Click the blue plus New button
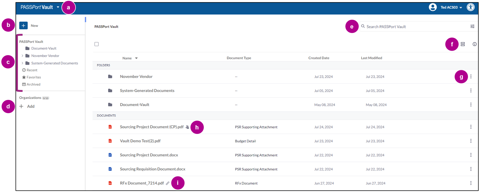This screenshot has height=192, width=480. pyautogui.click(x=24, y=26)
